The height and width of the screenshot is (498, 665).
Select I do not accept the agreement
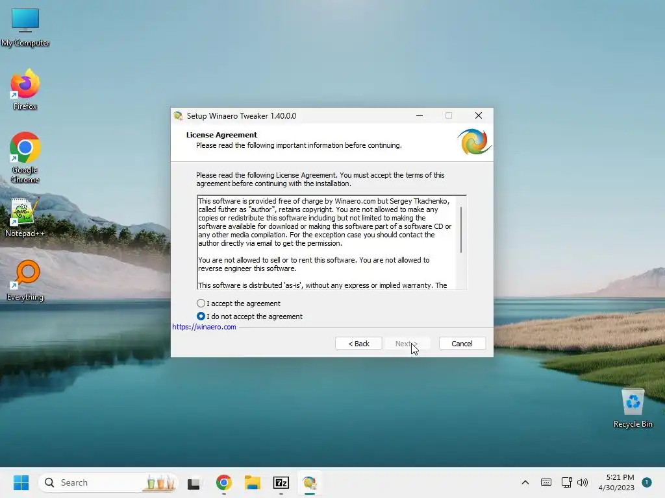[x=249, y=316]
